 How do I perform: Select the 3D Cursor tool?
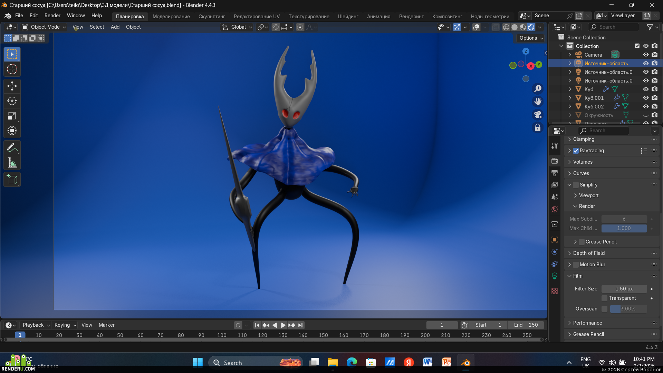(x=12, y=69)
